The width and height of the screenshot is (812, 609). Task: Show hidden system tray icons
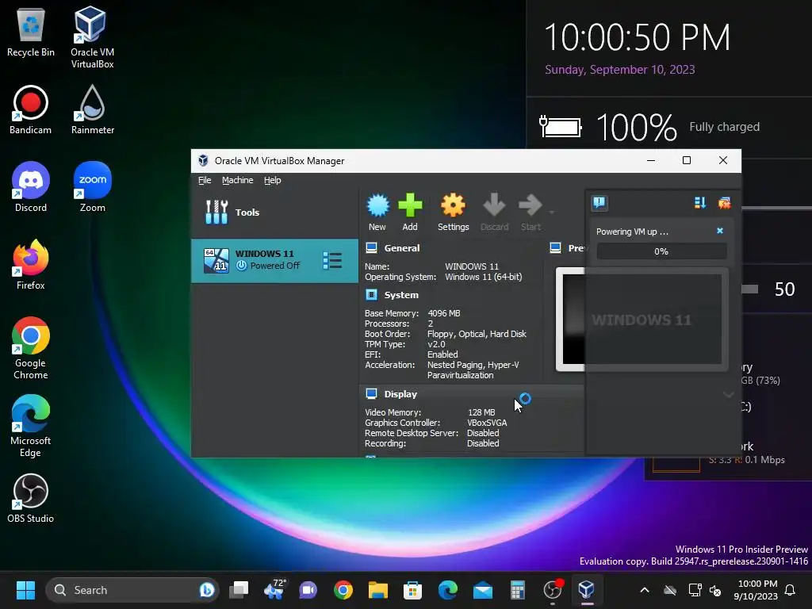point(644,590)
